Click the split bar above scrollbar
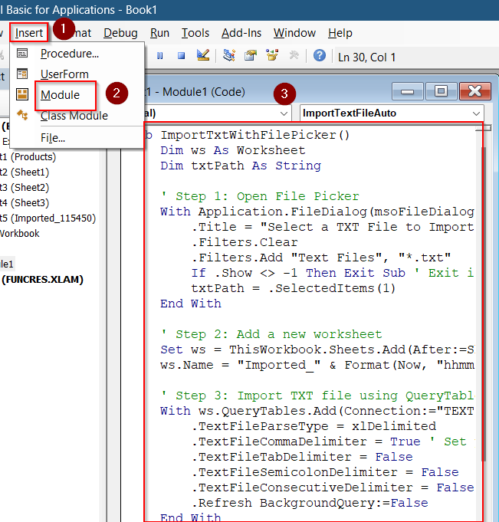The image size is (499, 522). (x=484, y=128)
